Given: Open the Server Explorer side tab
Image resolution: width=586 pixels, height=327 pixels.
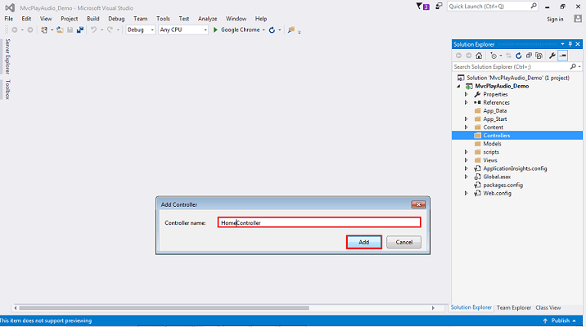Looking at the screenshot, I should (7, 56).
